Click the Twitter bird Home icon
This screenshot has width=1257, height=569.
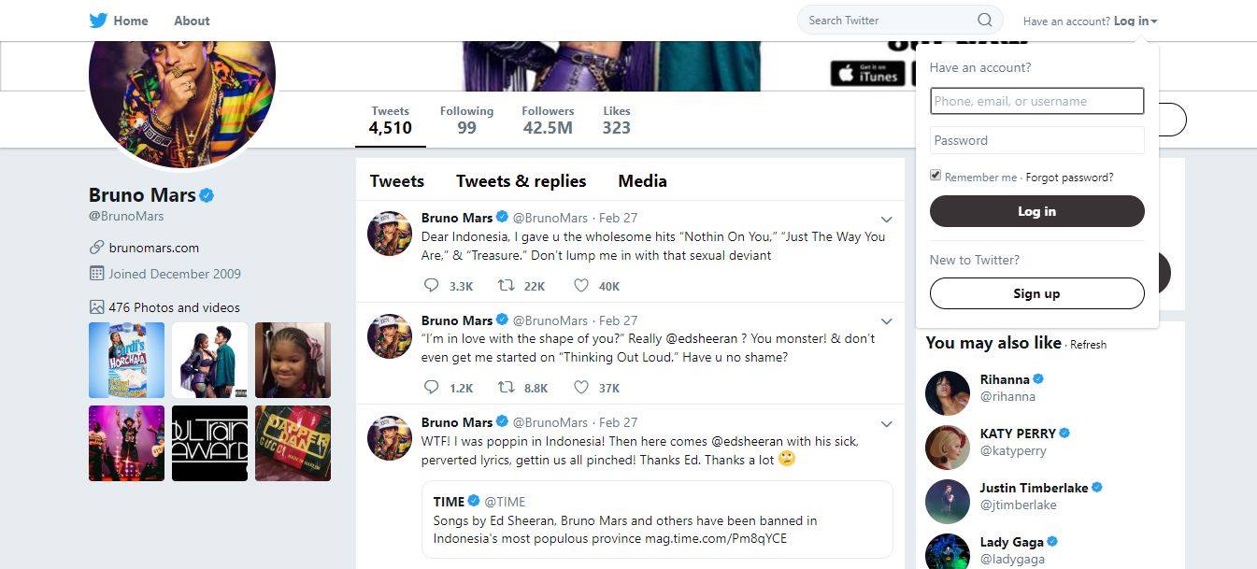click(x=98, y=21)
